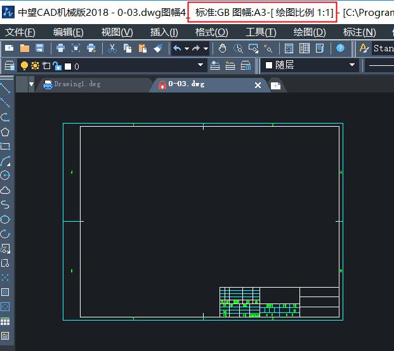Switch to the Drawing1.dwg tab
The height and width of the screenshot is (351, 394).
coord(77,84)
